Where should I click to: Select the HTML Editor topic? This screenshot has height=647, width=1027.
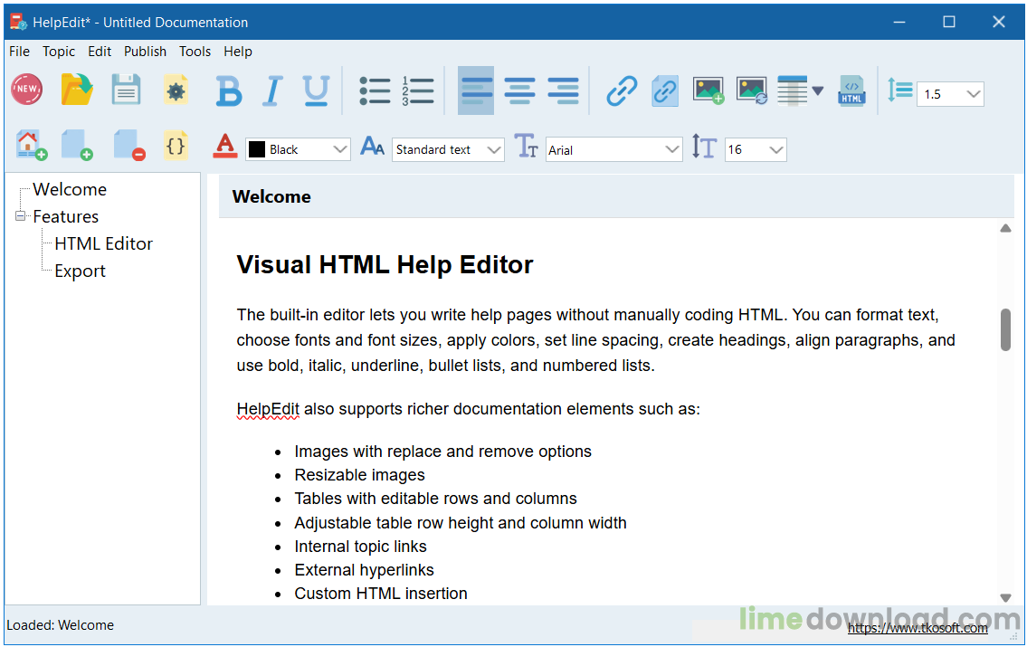click(103, 243)
